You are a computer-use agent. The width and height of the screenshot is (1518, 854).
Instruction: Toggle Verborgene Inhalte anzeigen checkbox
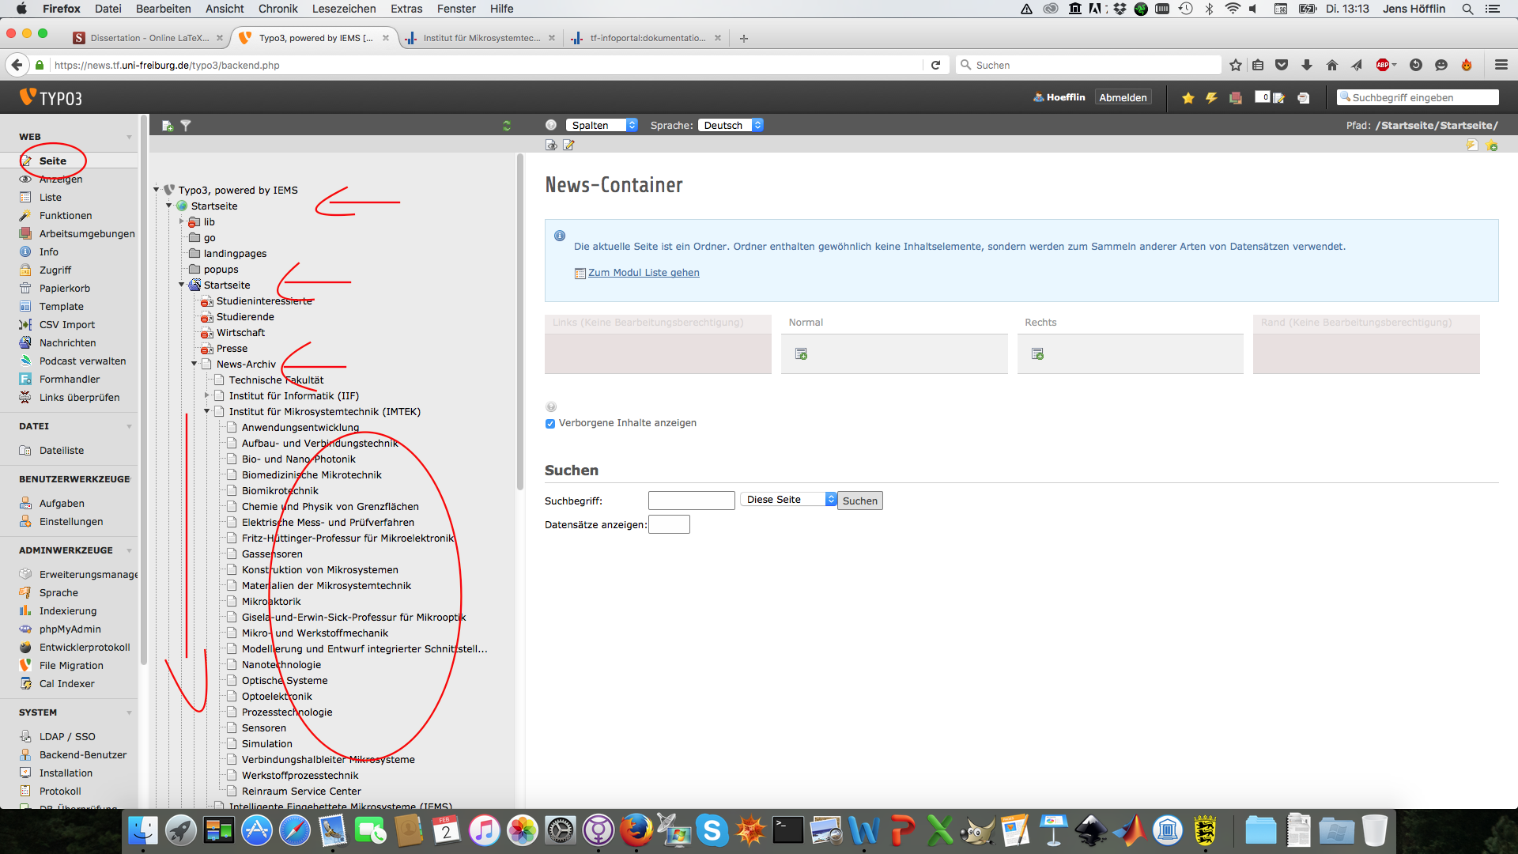coord(550,424)
